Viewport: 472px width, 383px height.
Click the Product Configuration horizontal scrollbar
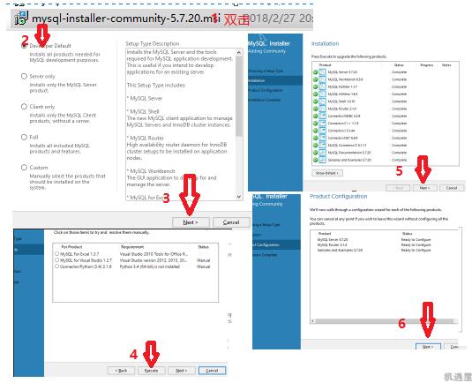click(x=384, y=321)
